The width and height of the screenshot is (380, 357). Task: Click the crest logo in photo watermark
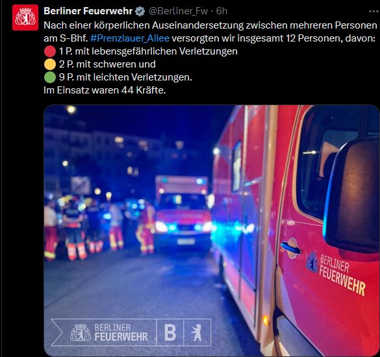(x=81, y=332)
